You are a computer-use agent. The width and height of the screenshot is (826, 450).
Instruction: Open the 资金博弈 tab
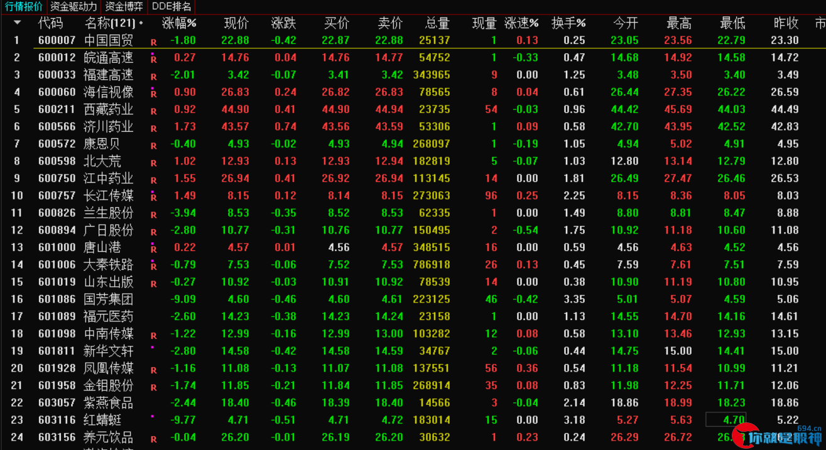pyautogui.click(x=124, y=7)
